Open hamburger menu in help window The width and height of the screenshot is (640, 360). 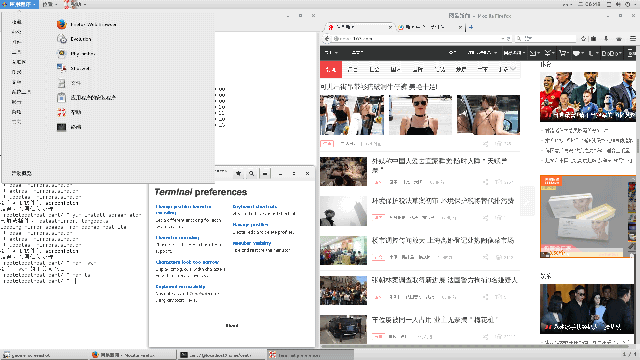click(x=265, y=173)
